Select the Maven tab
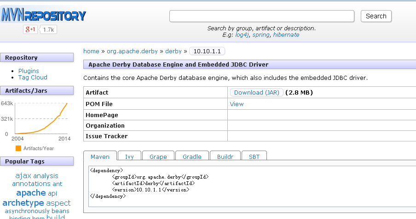 click(100, 157)
